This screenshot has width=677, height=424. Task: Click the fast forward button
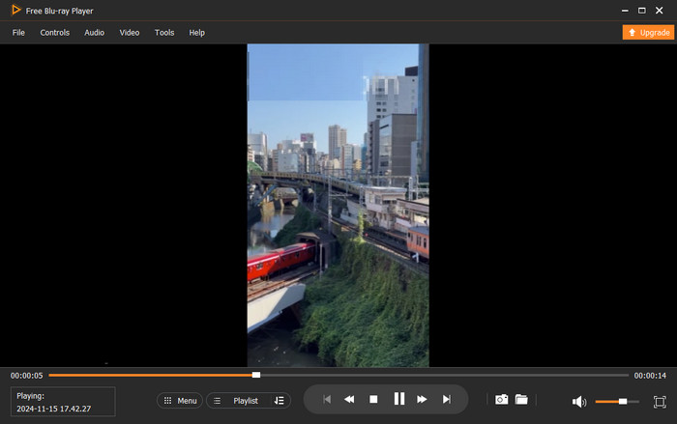point(423,399)
